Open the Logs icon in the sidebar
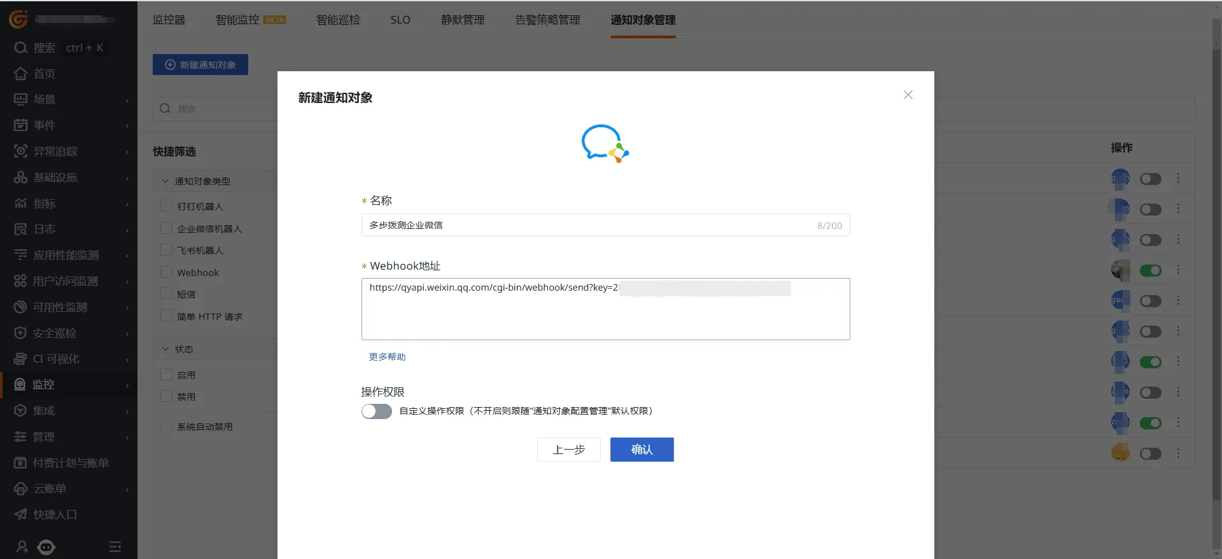 20,229
